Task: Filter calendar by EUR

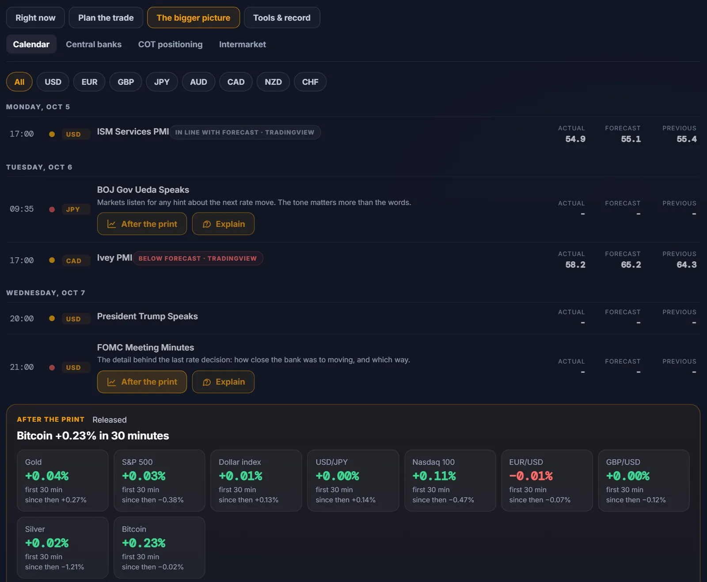Action: coord(89,82)
